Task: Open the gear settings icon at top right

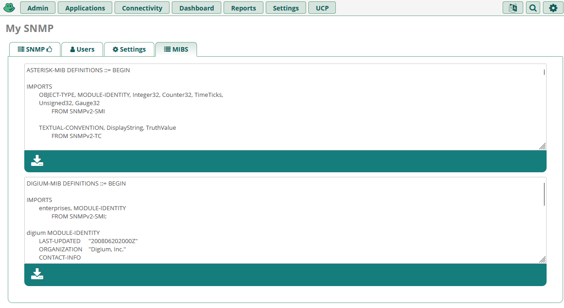Action: (553, 8)
